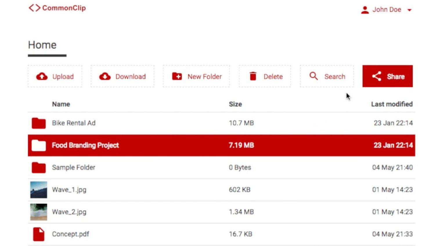The image size is (447, 246).
Task: Click the 602 KB size value
Action: (239, 190)
